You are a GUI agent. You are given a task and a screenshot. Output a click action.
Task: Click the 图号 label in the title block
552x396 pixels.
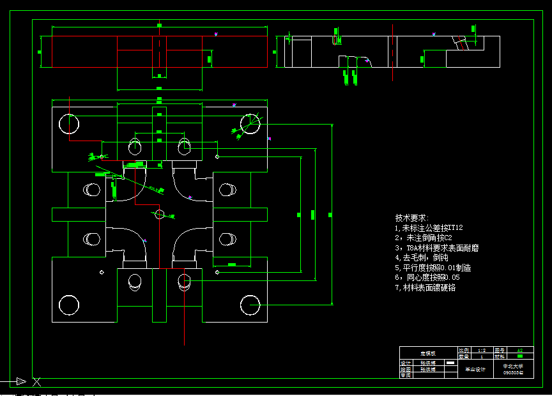[x=500, y=350]
